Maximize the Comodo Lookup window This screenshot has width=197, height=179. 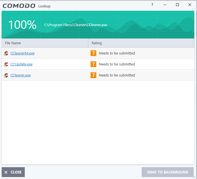(x=177, y=5)
